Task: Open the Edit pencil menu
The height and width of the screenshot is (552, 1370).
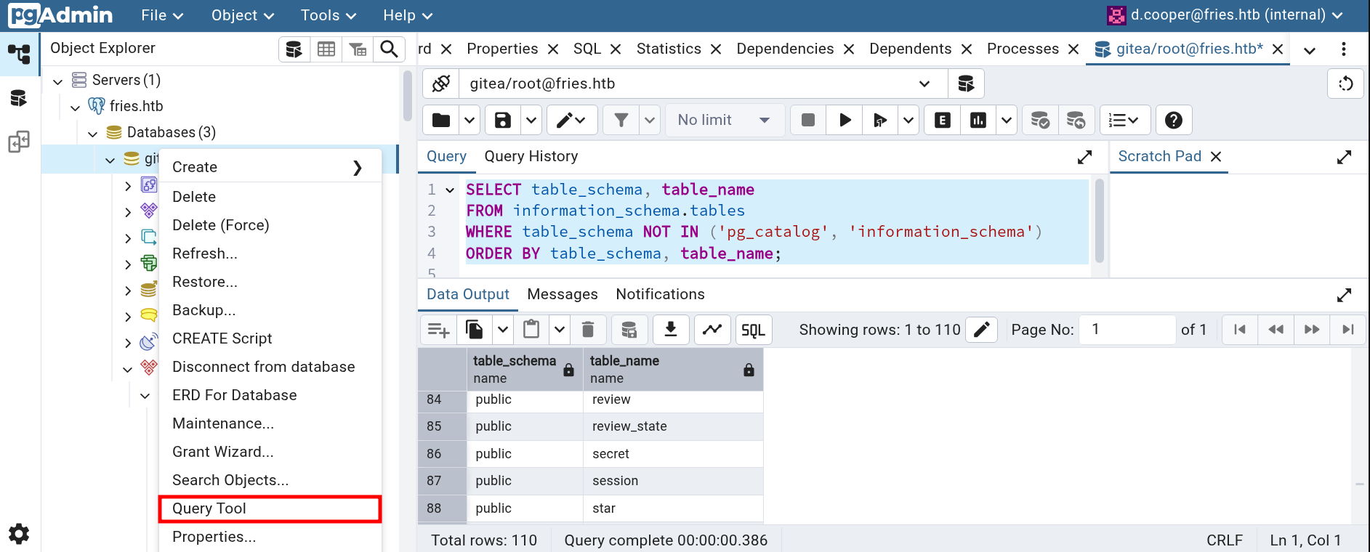Action: [572, 120]
